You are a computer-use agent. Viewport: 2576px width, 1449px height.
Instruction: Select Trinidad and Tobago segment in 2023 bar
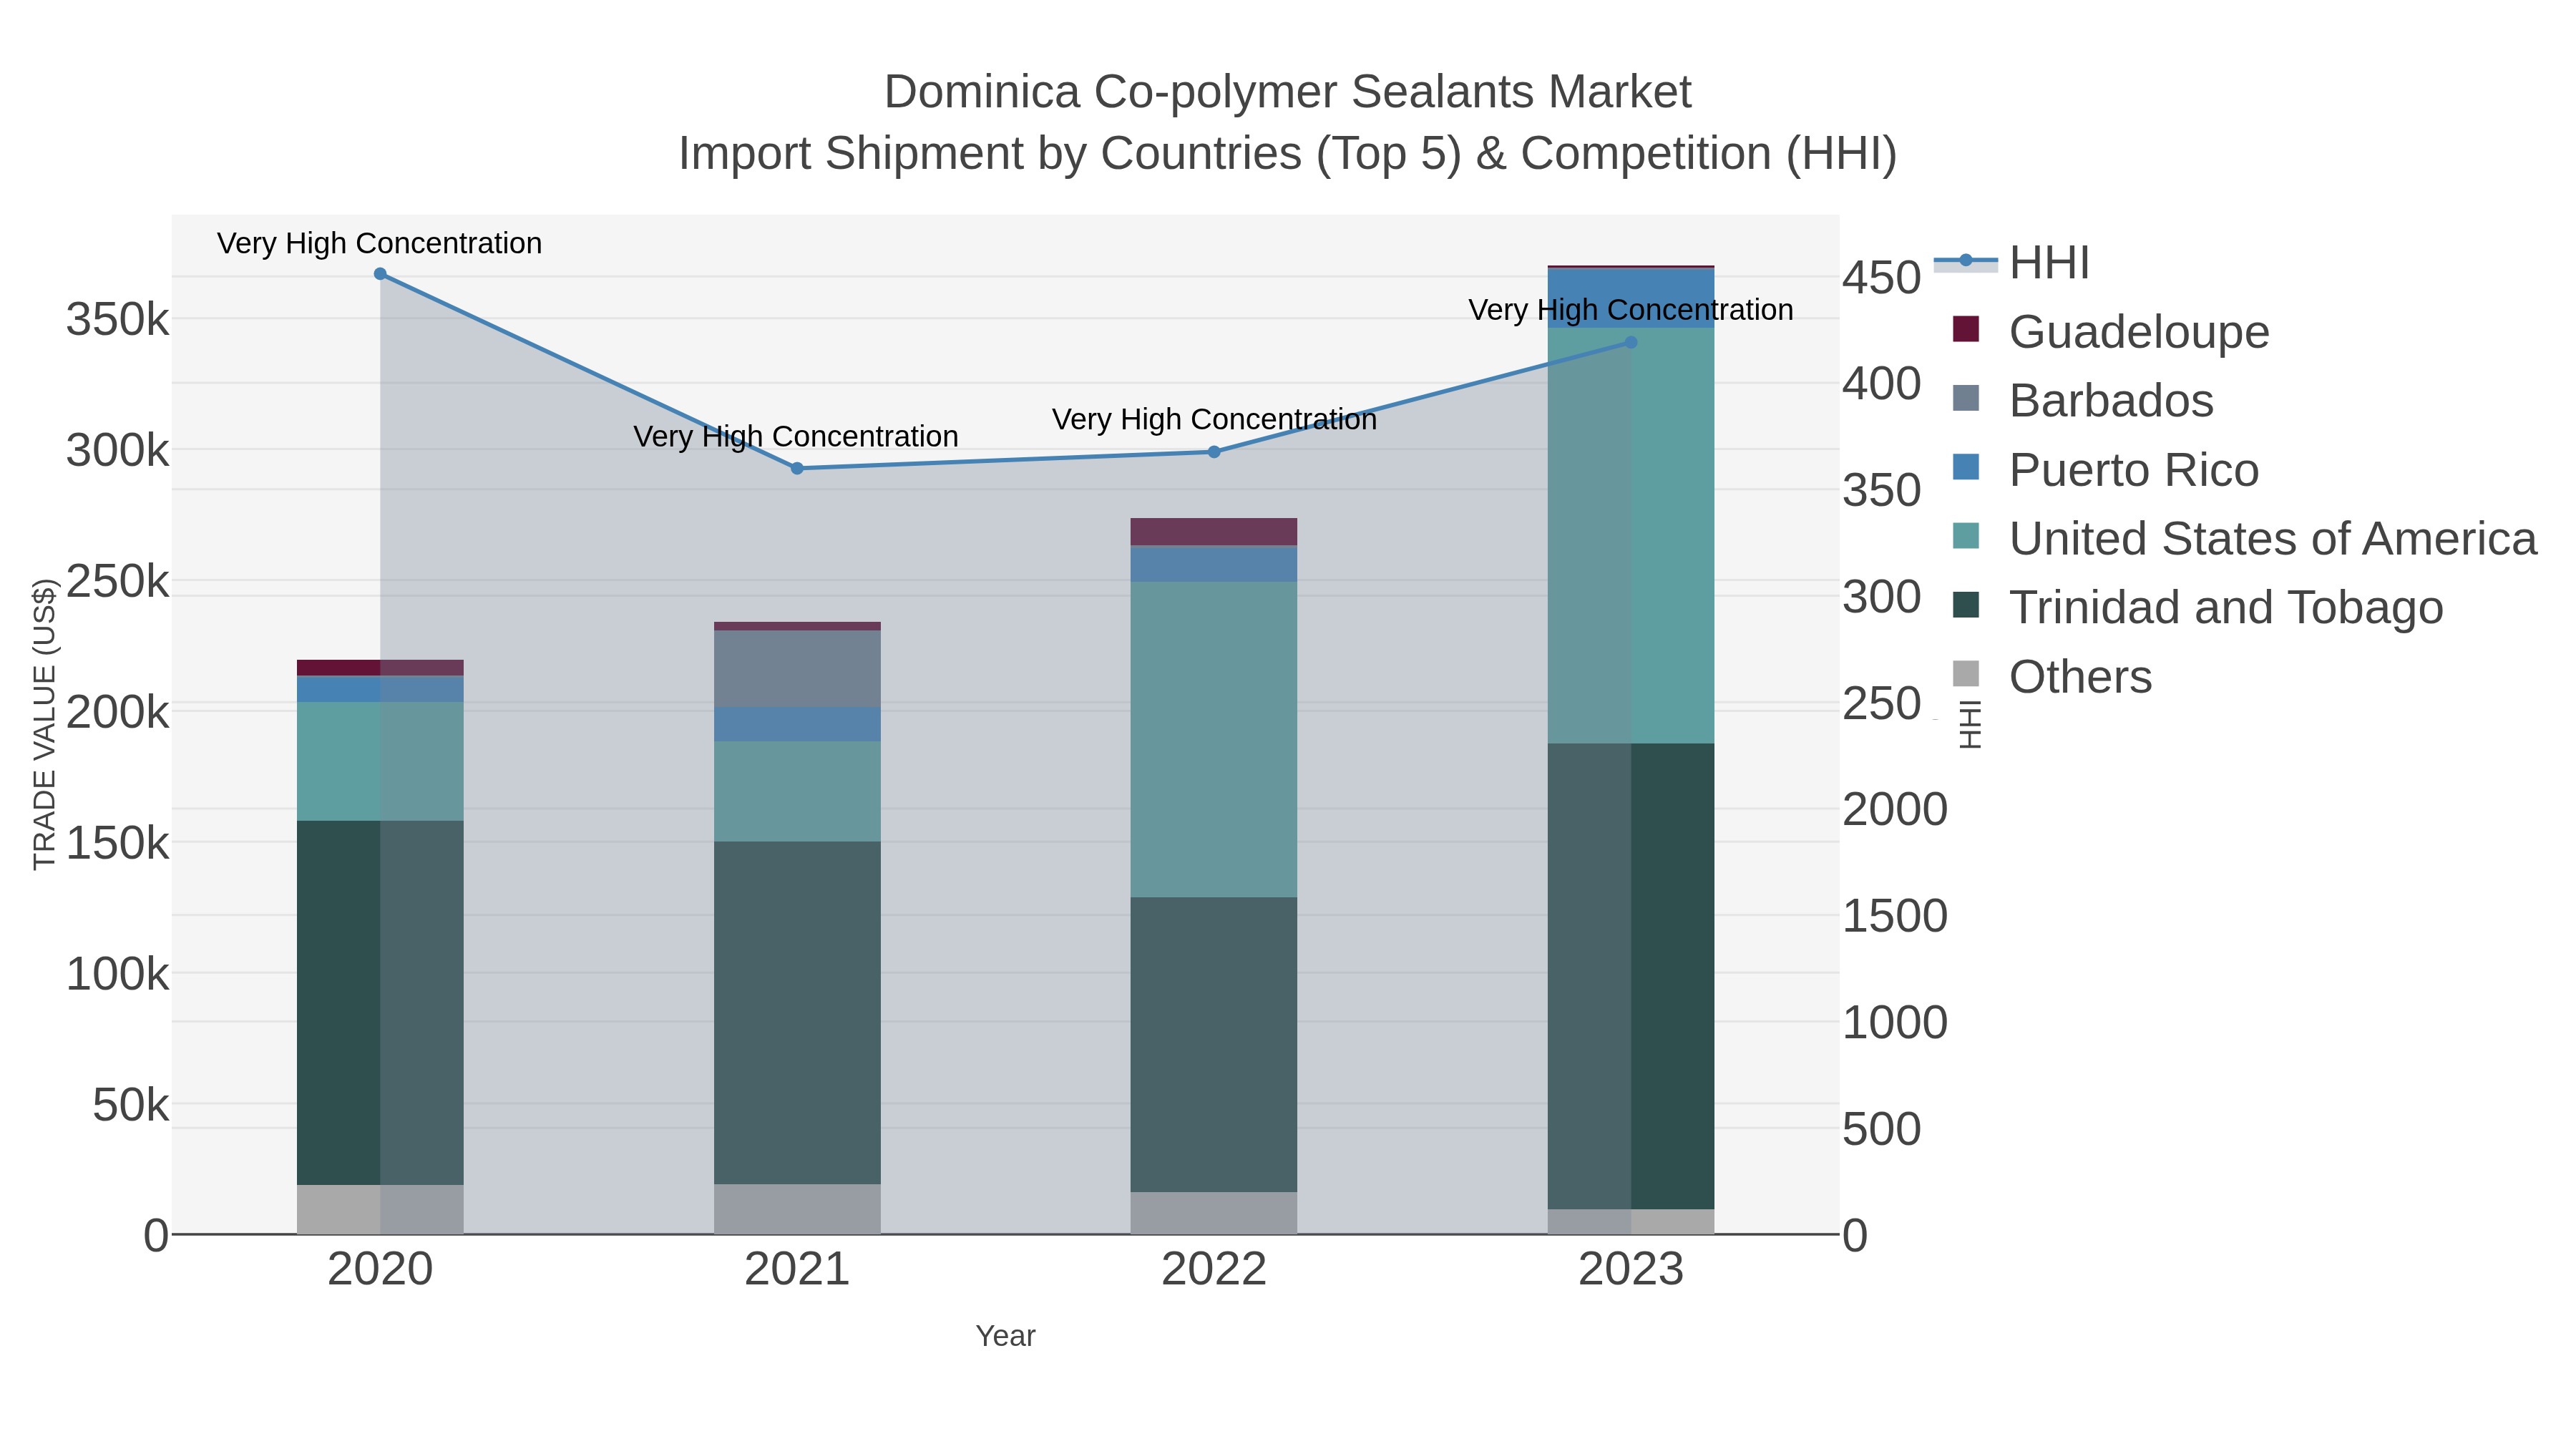tap(1631, 976)
